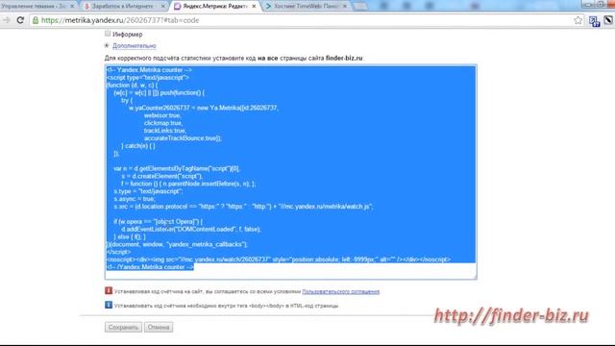
Task: Click the red warning icon by agreement notice
Action: (109, 290)
